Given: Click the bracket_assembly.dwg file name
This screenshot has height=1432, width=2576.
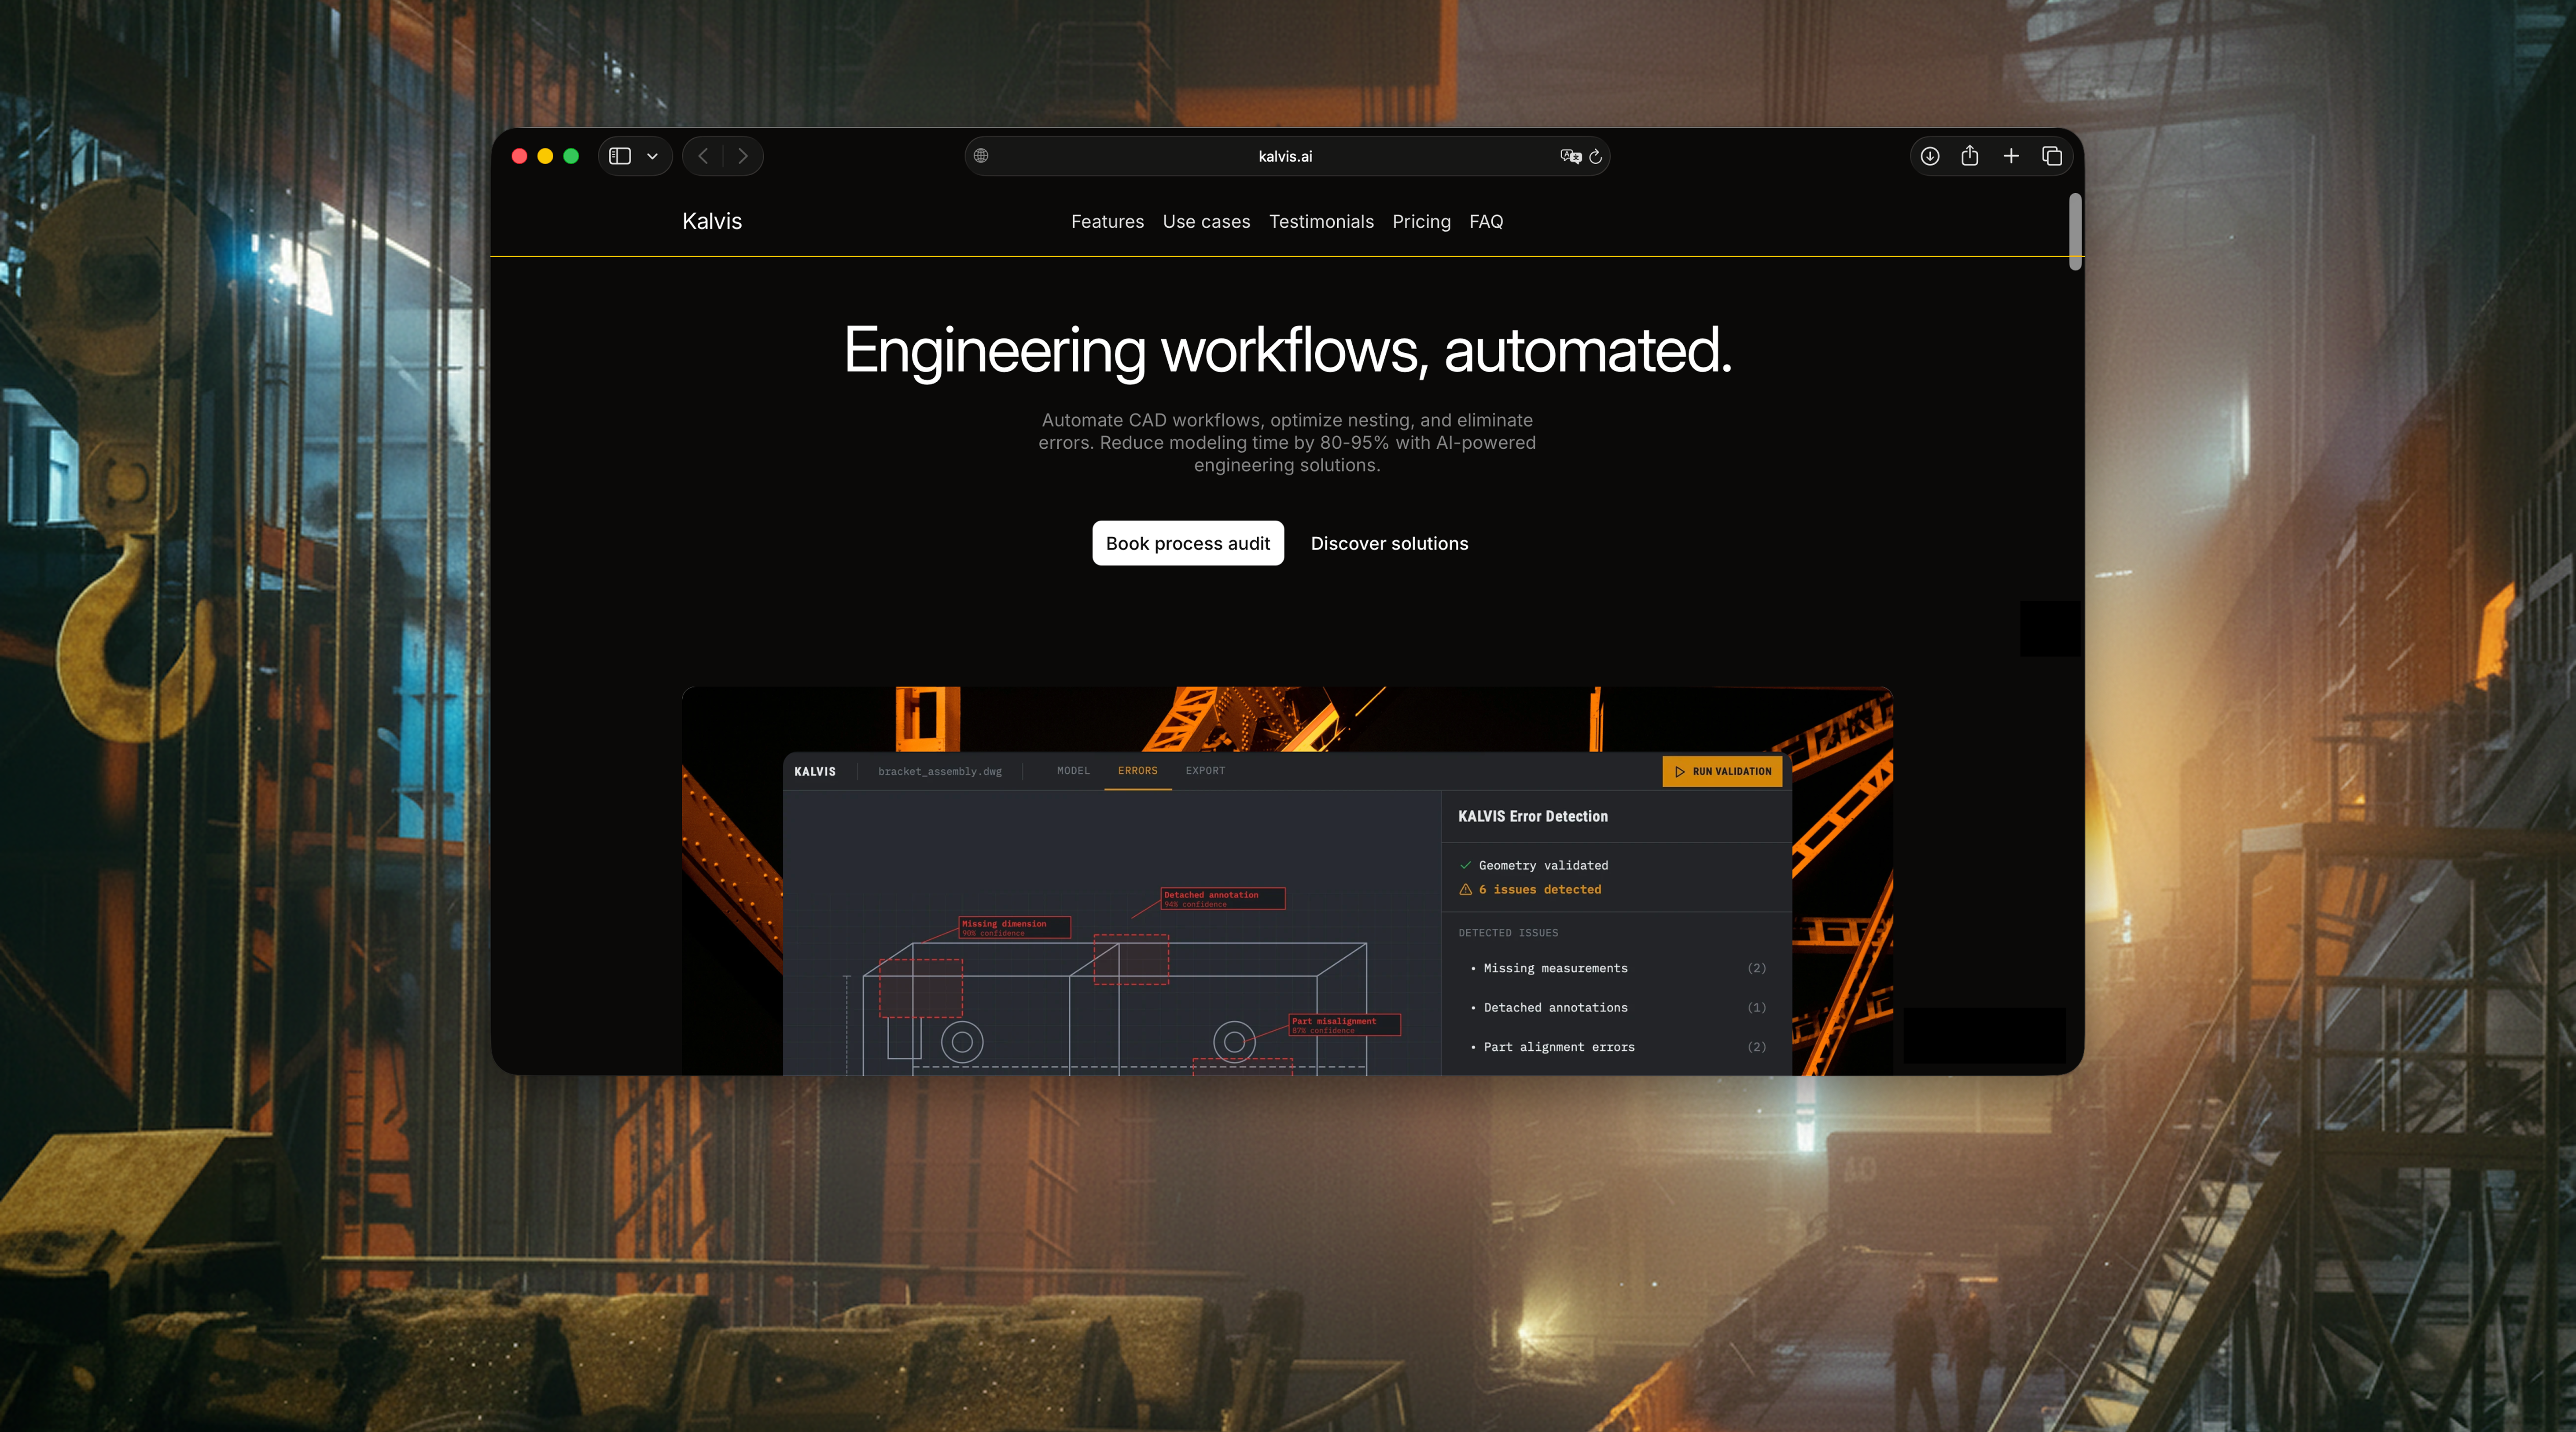Looking at the screenshot, I should click(940, 771).
